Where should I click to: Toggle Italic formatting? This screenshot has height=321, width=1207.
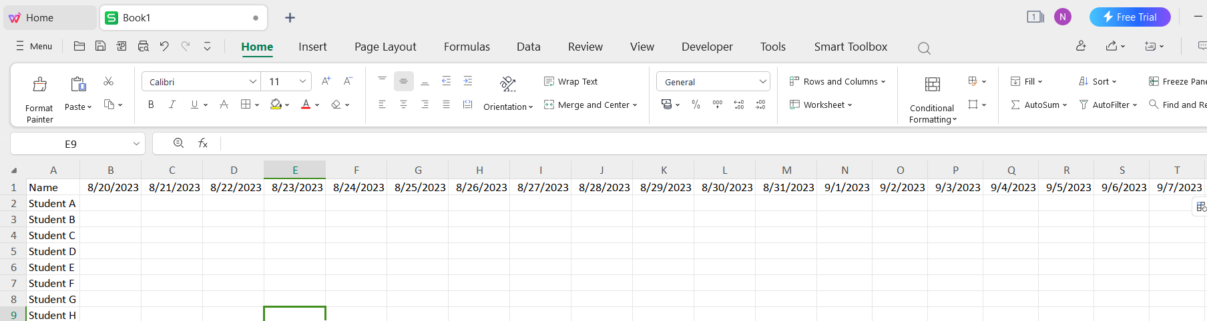tap(172, 105)
